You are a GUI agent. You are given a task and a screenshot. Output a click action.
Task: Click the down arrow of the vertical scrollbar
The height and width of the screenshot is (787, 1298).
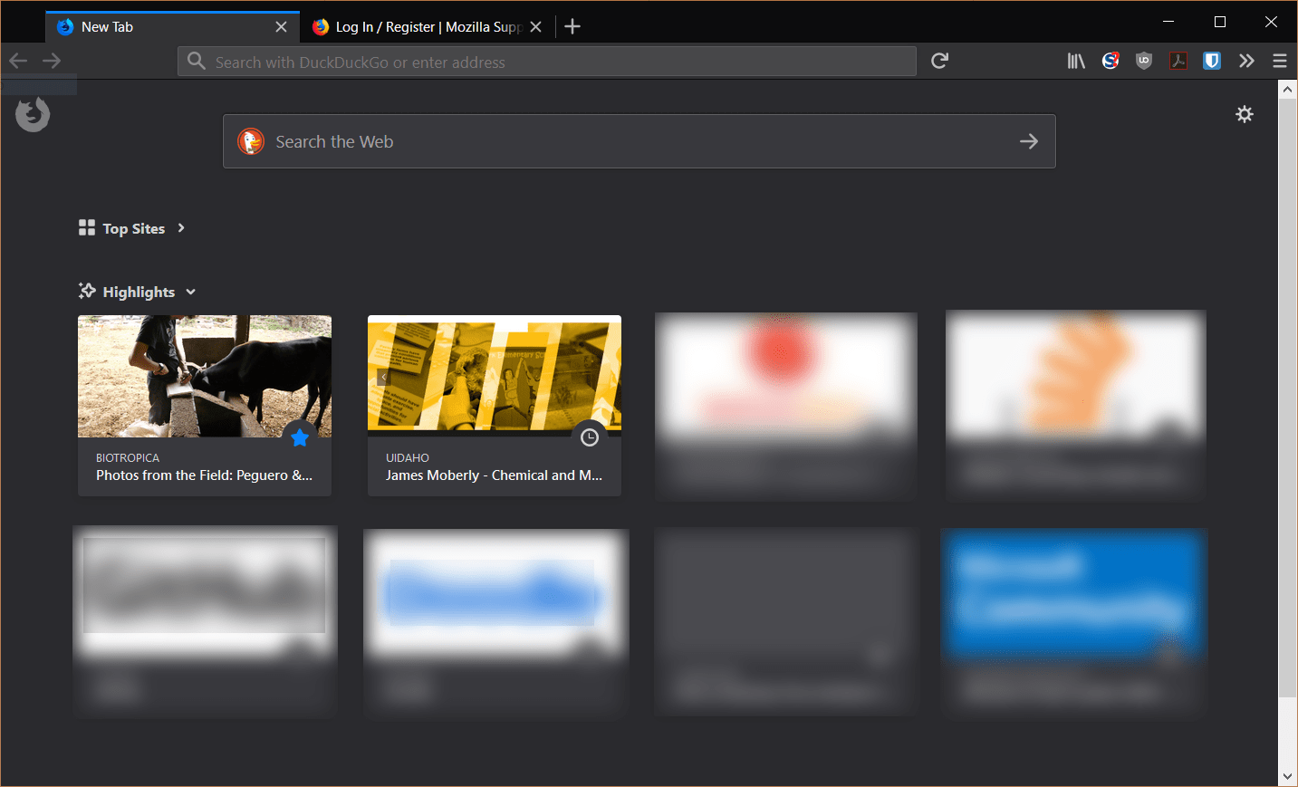pyautogui.click(x=1288, y=776)
